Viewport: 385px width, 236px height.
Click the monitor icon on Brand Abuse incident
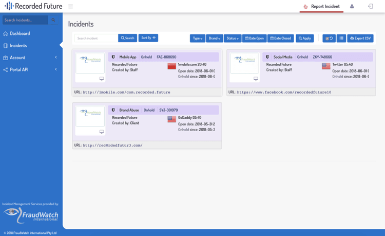[x=102, y=132]
